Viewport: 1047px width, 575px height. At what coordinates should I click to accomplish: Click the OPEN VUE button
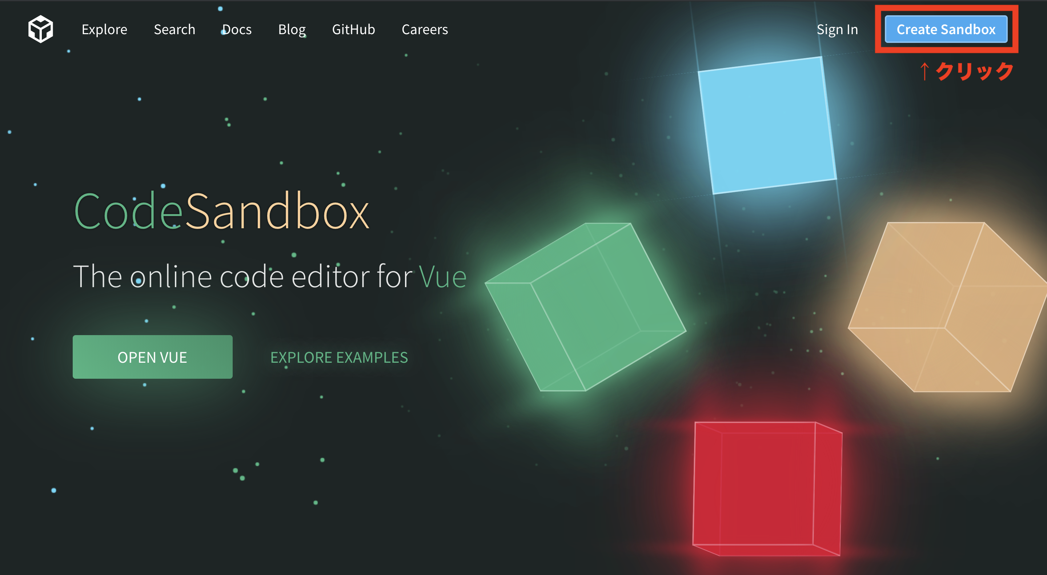152,357
